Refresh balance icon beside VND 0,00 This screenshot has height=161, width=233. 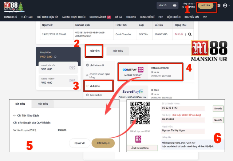pos(55,57)
